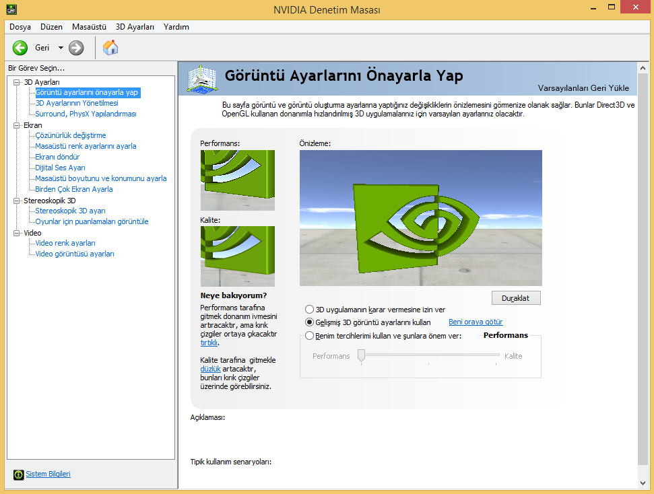Open 'Dijital Ses Ayarı' tree item

tap(60, 168)
